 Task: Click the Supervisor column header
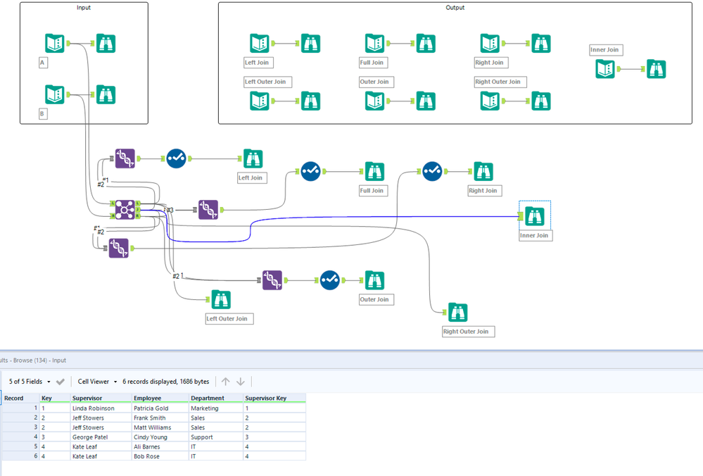[x=87, y=398]
